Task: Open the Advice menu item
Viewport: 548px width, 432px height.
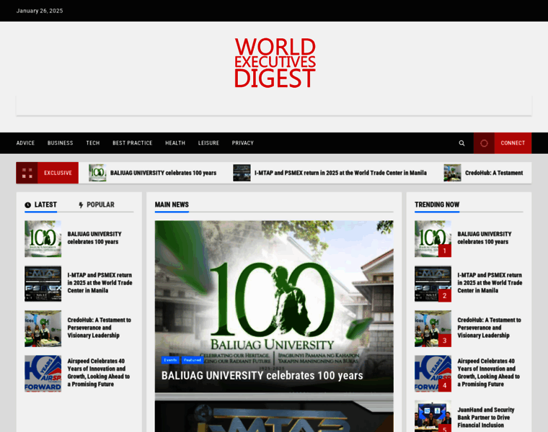Action: coord(25,143)
